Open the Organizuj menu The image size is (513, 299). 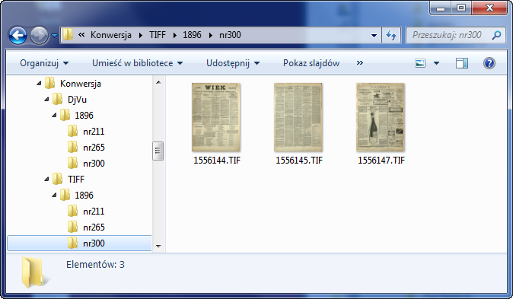pos(44,63)
